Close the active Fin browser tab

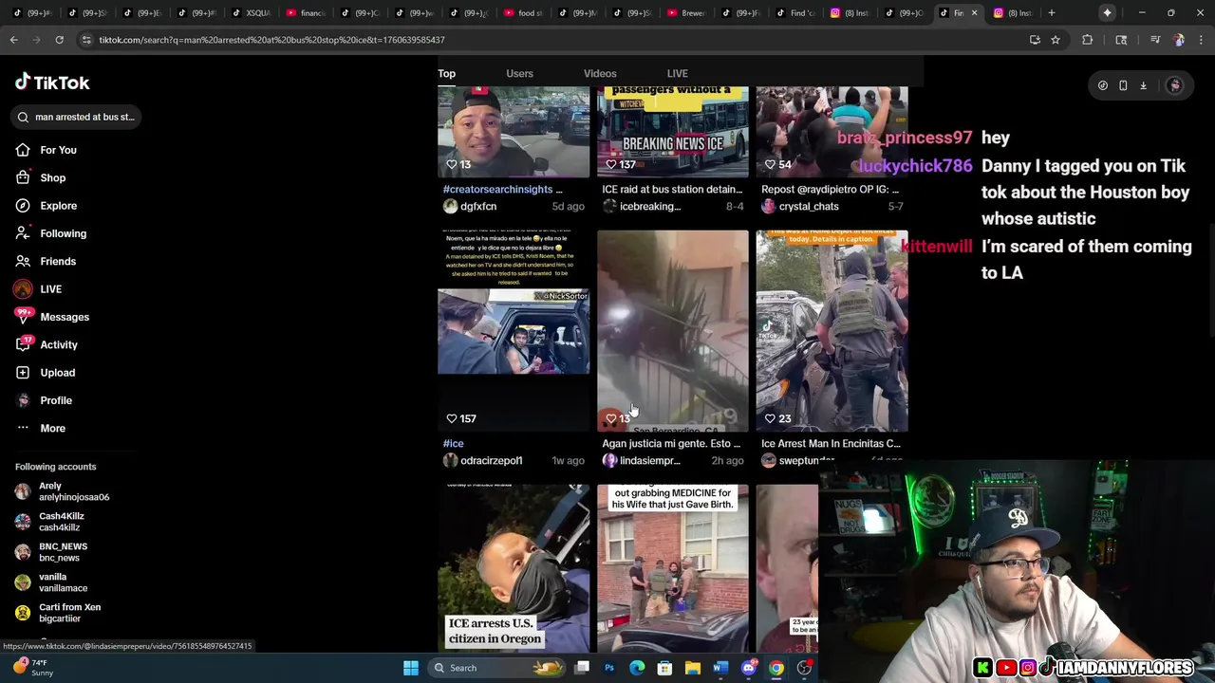pos(974,13)
